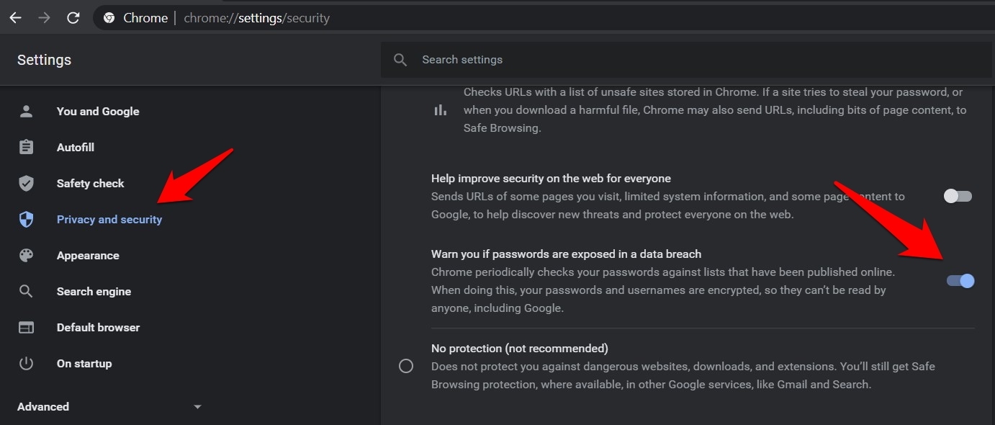Go to the Search engine section
The height and width of the screenshot is (425, 995).
pyautogui.click(x=94, y=292)
